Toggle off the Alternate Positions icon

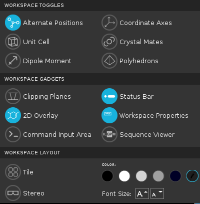13,23
